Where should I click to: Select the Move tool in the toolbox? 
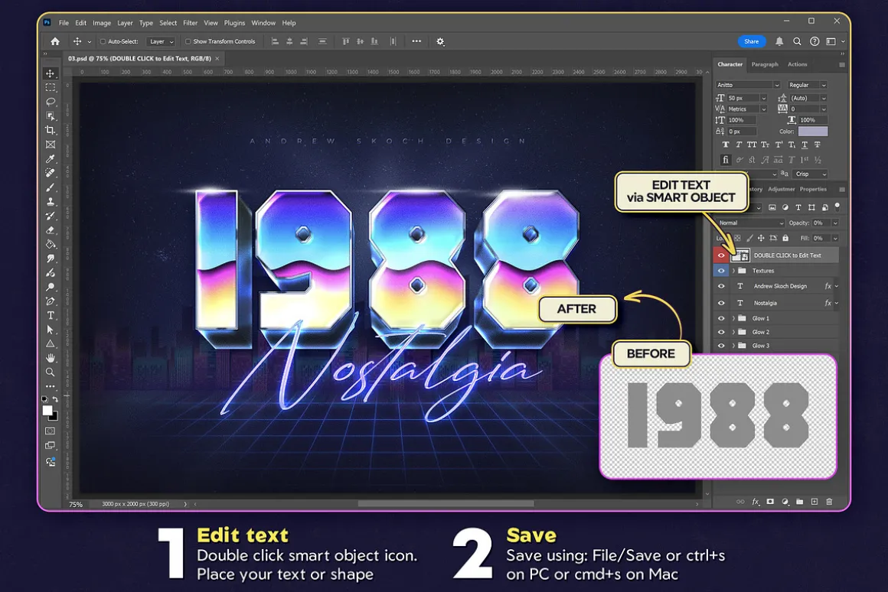pos(51,73)
